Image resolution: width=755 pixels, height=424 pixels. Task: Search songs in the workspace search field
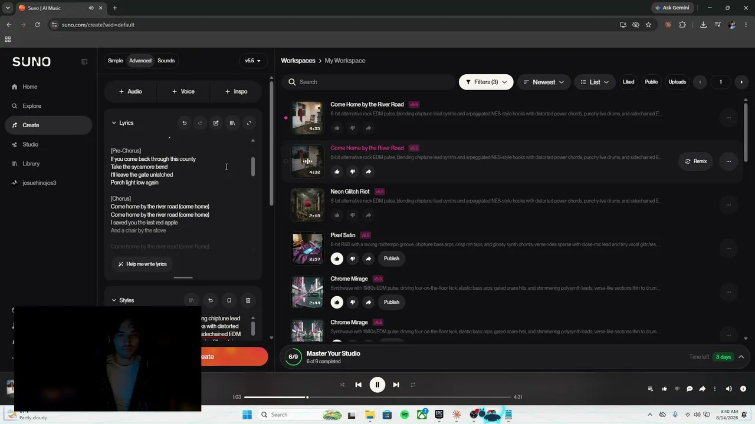(368, 82)
